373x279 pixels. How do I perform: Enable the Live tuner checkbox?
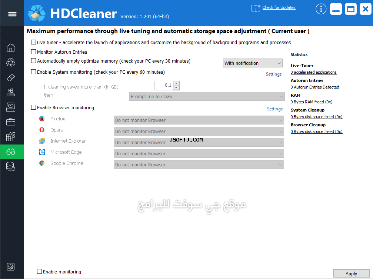(34, 42)
